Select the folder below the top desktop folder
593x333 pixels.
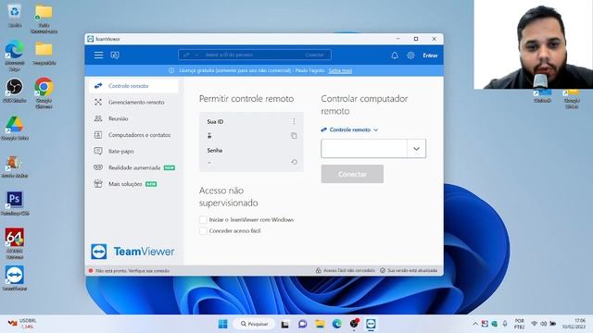(44, 53)
